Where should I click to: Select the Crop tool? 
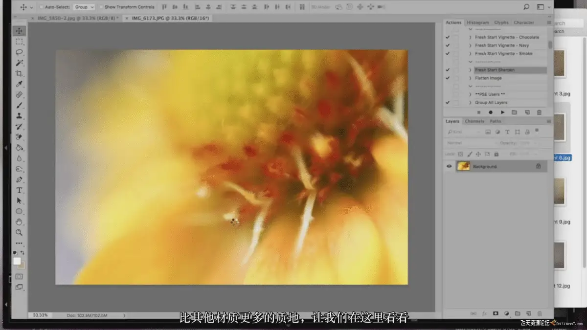[20, 74]
